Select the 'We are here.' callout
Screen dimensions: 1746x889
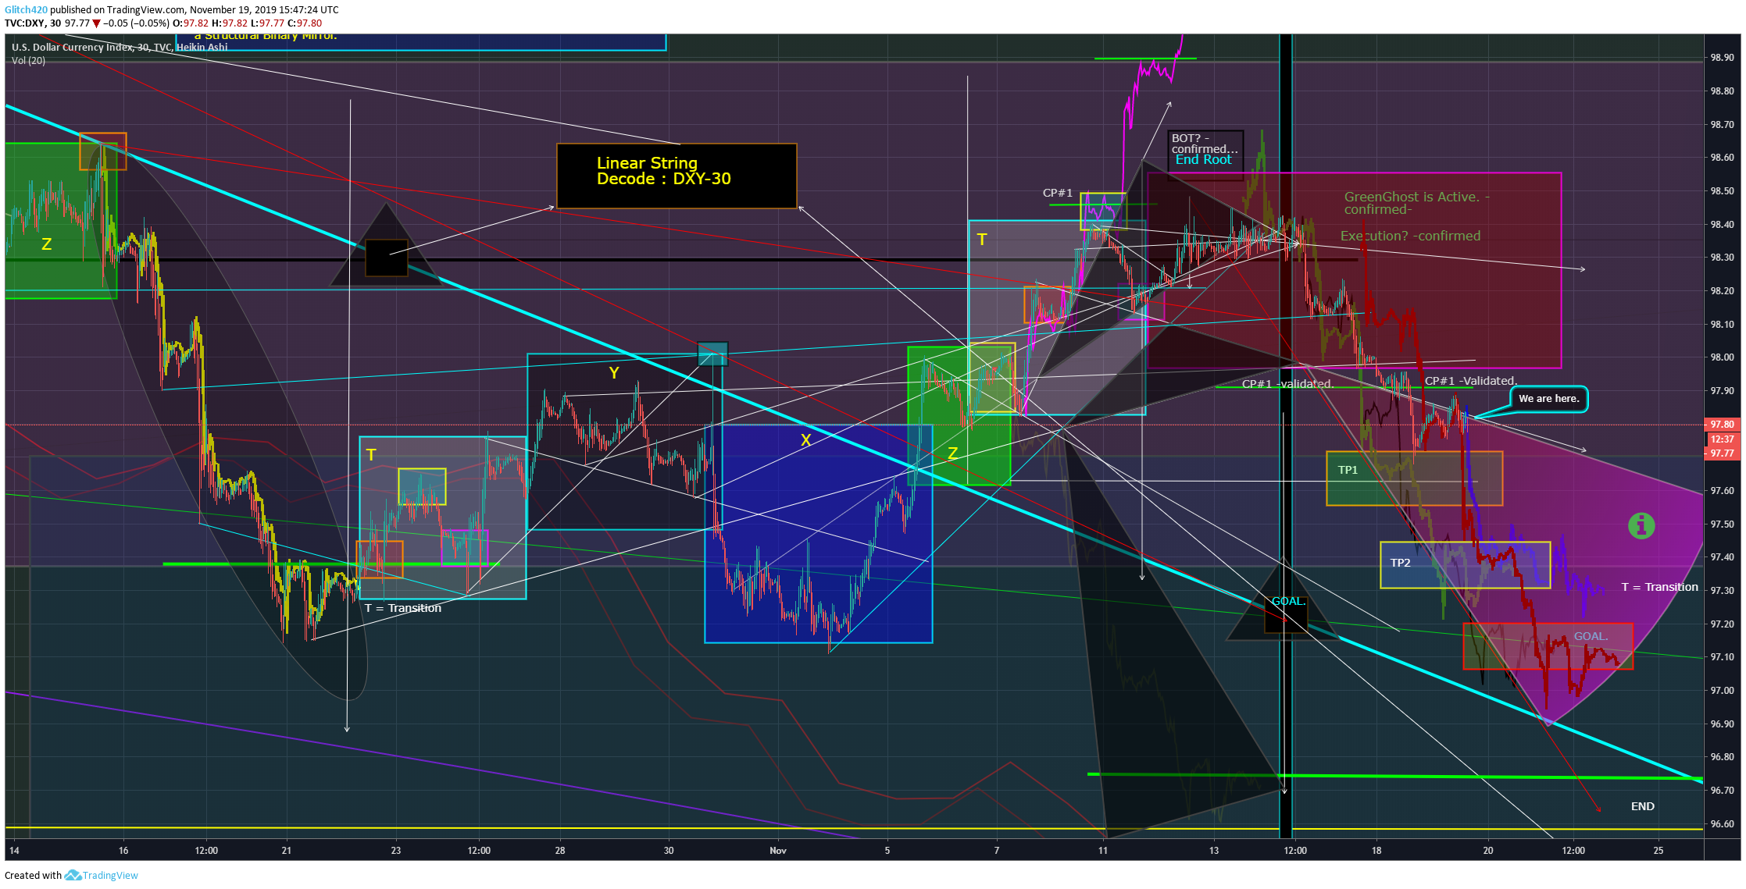point(1548,399)
